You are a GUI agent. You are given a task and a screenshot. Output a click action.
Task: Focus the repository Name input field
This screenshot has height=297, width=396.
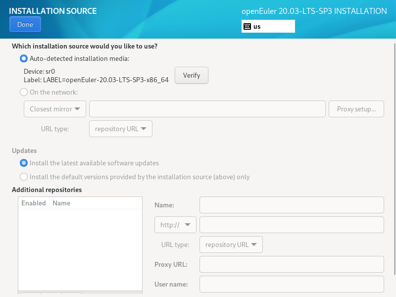292,205
